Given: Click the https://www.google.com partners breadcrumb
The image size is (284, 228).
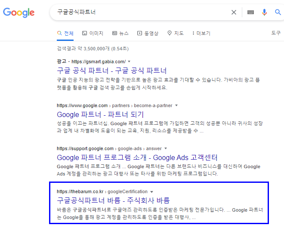Looking at the screenshot, I should 114,105.
